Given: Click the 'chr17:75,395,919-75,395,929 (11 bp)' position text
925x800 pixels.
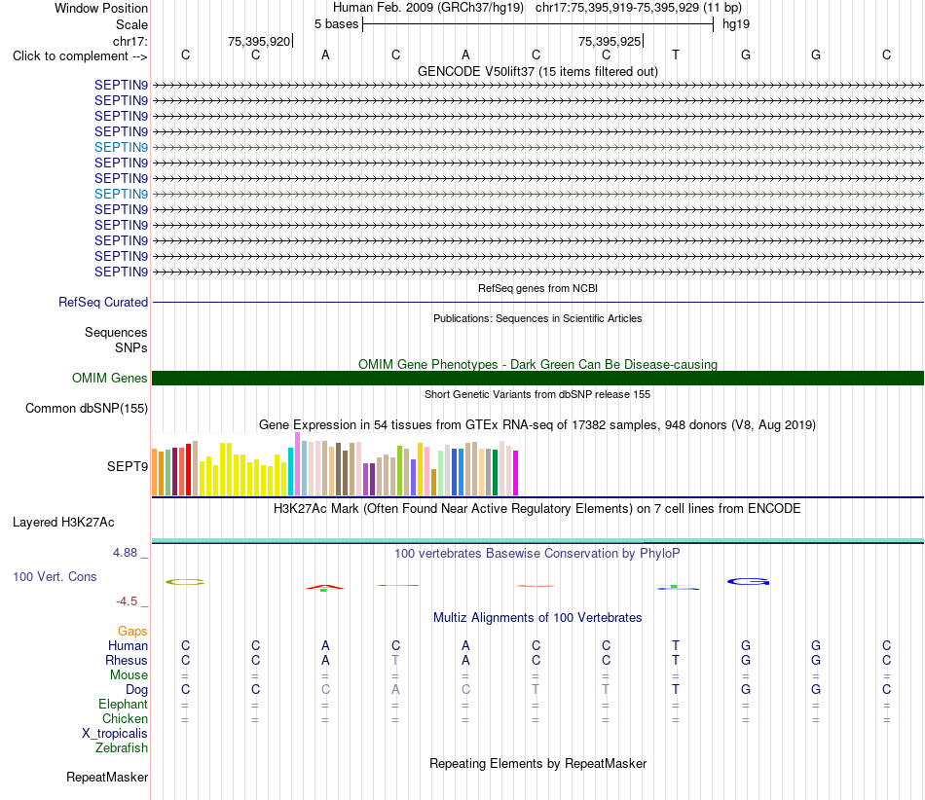Looking at the screenshot, I should [x=639, y=8].
